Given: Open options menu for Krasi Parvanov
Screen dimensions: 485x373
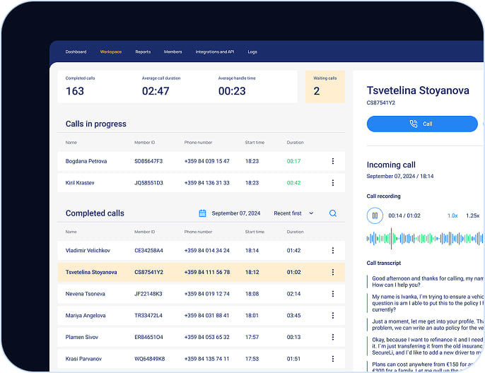Looking at the screenshot, I should tap(333, 358).
